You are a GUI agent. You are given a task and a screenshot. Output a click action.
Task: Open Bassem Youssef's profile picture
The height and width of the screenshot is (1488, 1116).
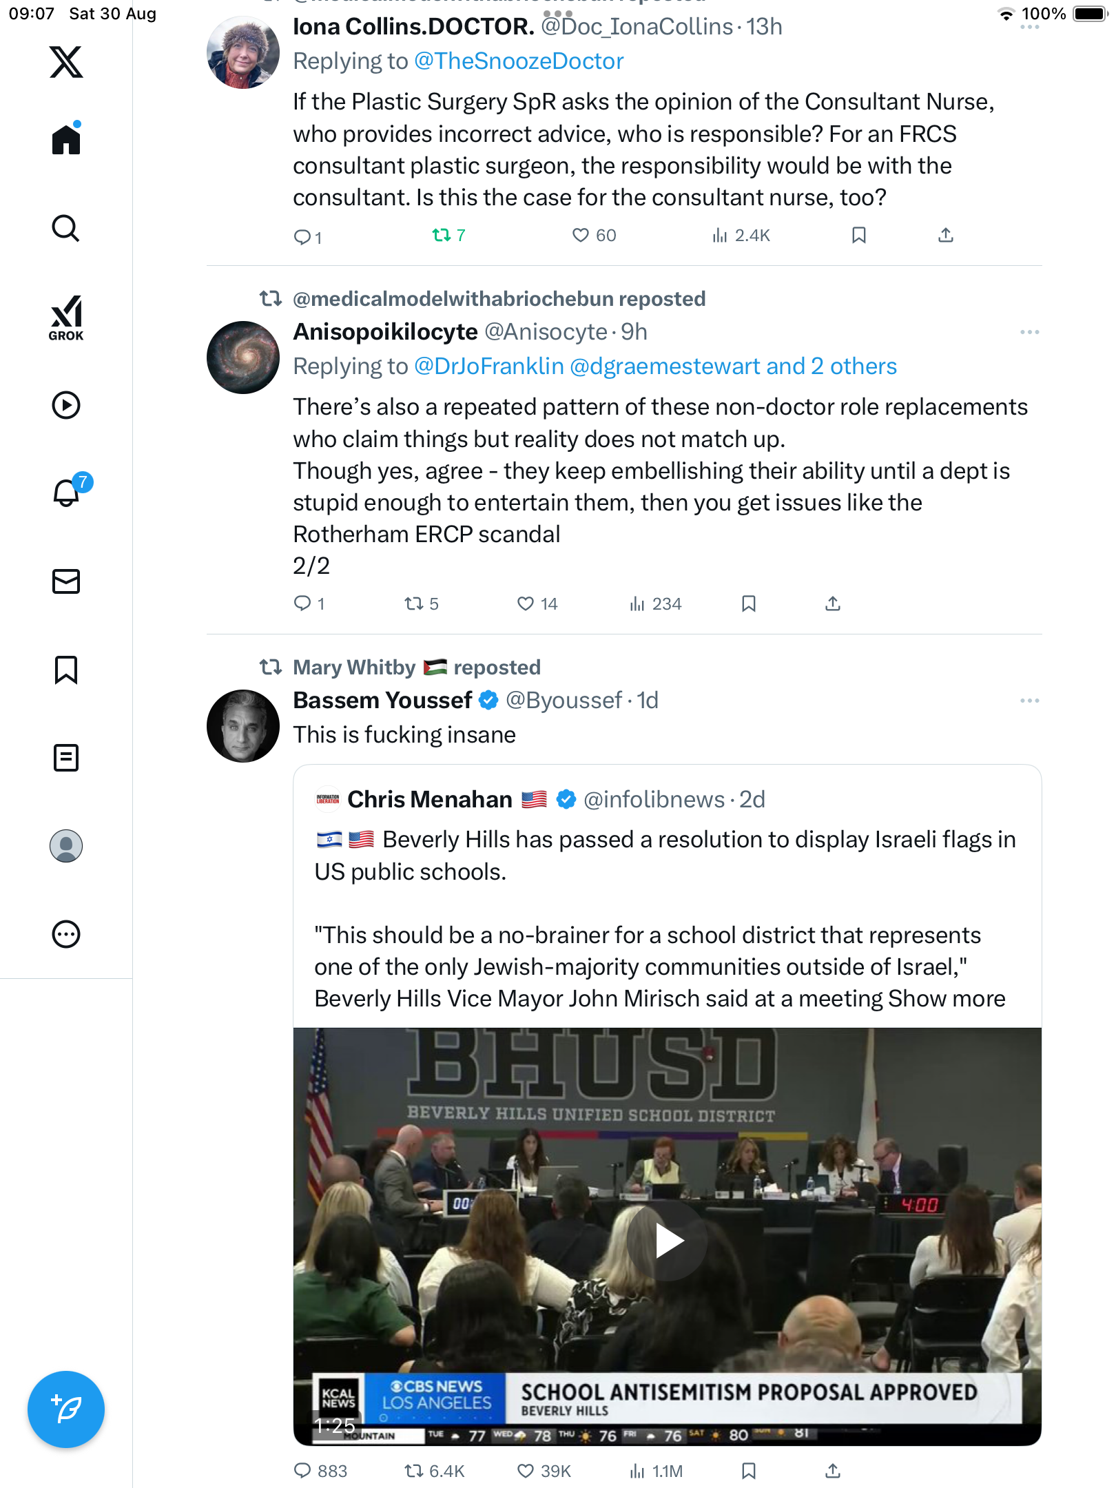tap(243, 726)
